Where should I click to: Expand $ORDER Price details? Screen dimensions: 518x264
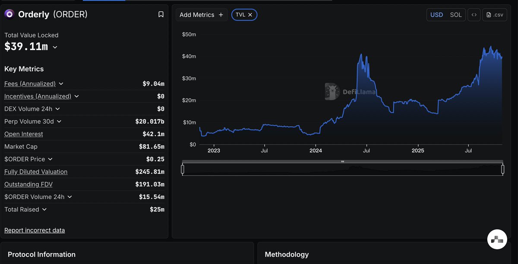[50, 159]
